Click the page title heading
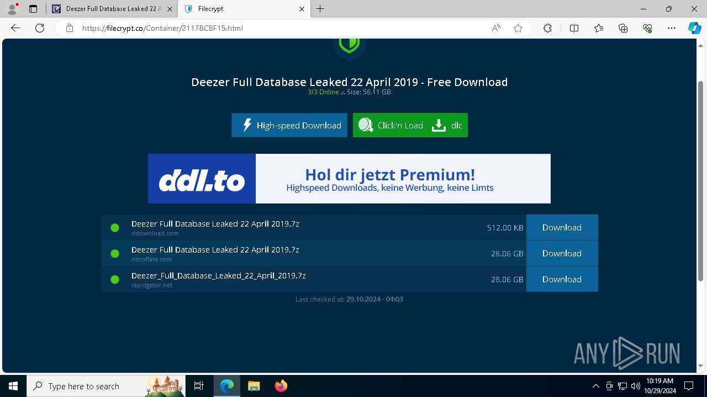Screen dimensions: 707x397 [349, 82]
